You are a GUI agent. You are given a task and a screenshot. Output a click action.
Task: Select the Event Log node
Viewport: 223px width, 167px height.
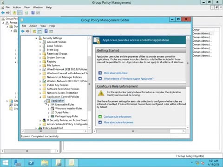52,50
